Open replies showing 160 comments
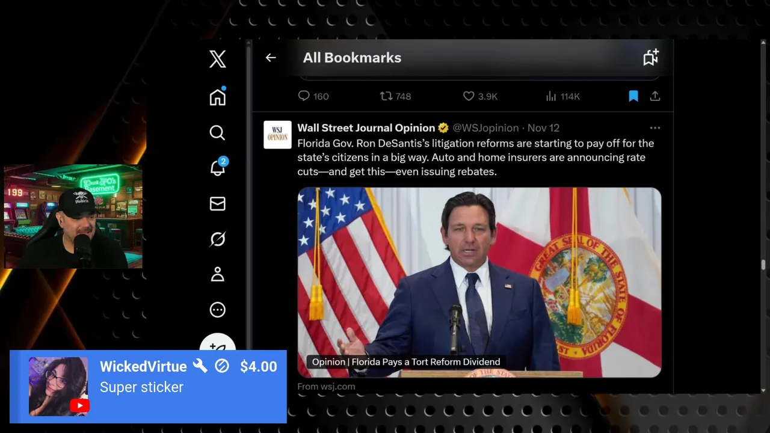Screen dimensions: 770x433 (x=313, y=96)
